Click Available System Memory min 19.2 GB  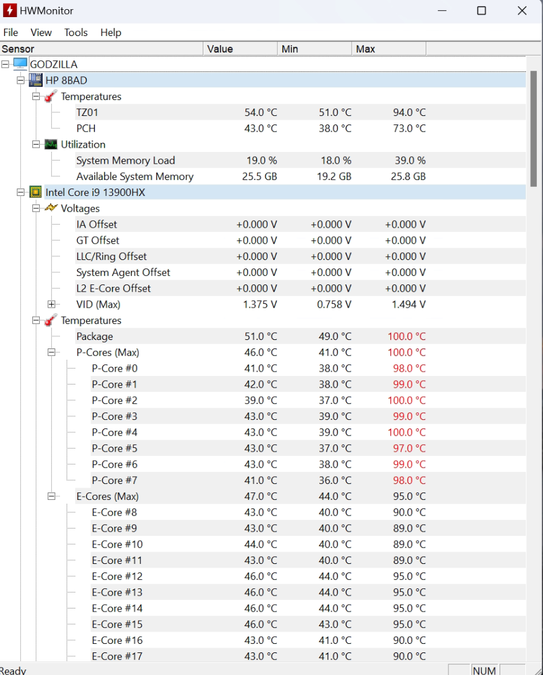334,176
